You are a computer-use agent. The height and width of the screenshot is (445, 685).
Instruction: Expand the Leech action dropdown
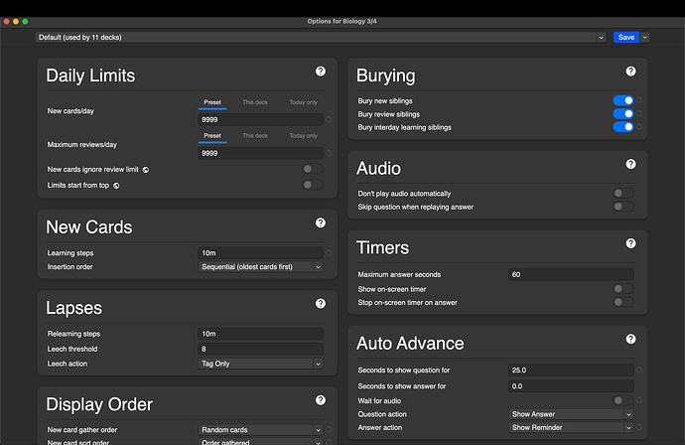click(x=262, y=364)
